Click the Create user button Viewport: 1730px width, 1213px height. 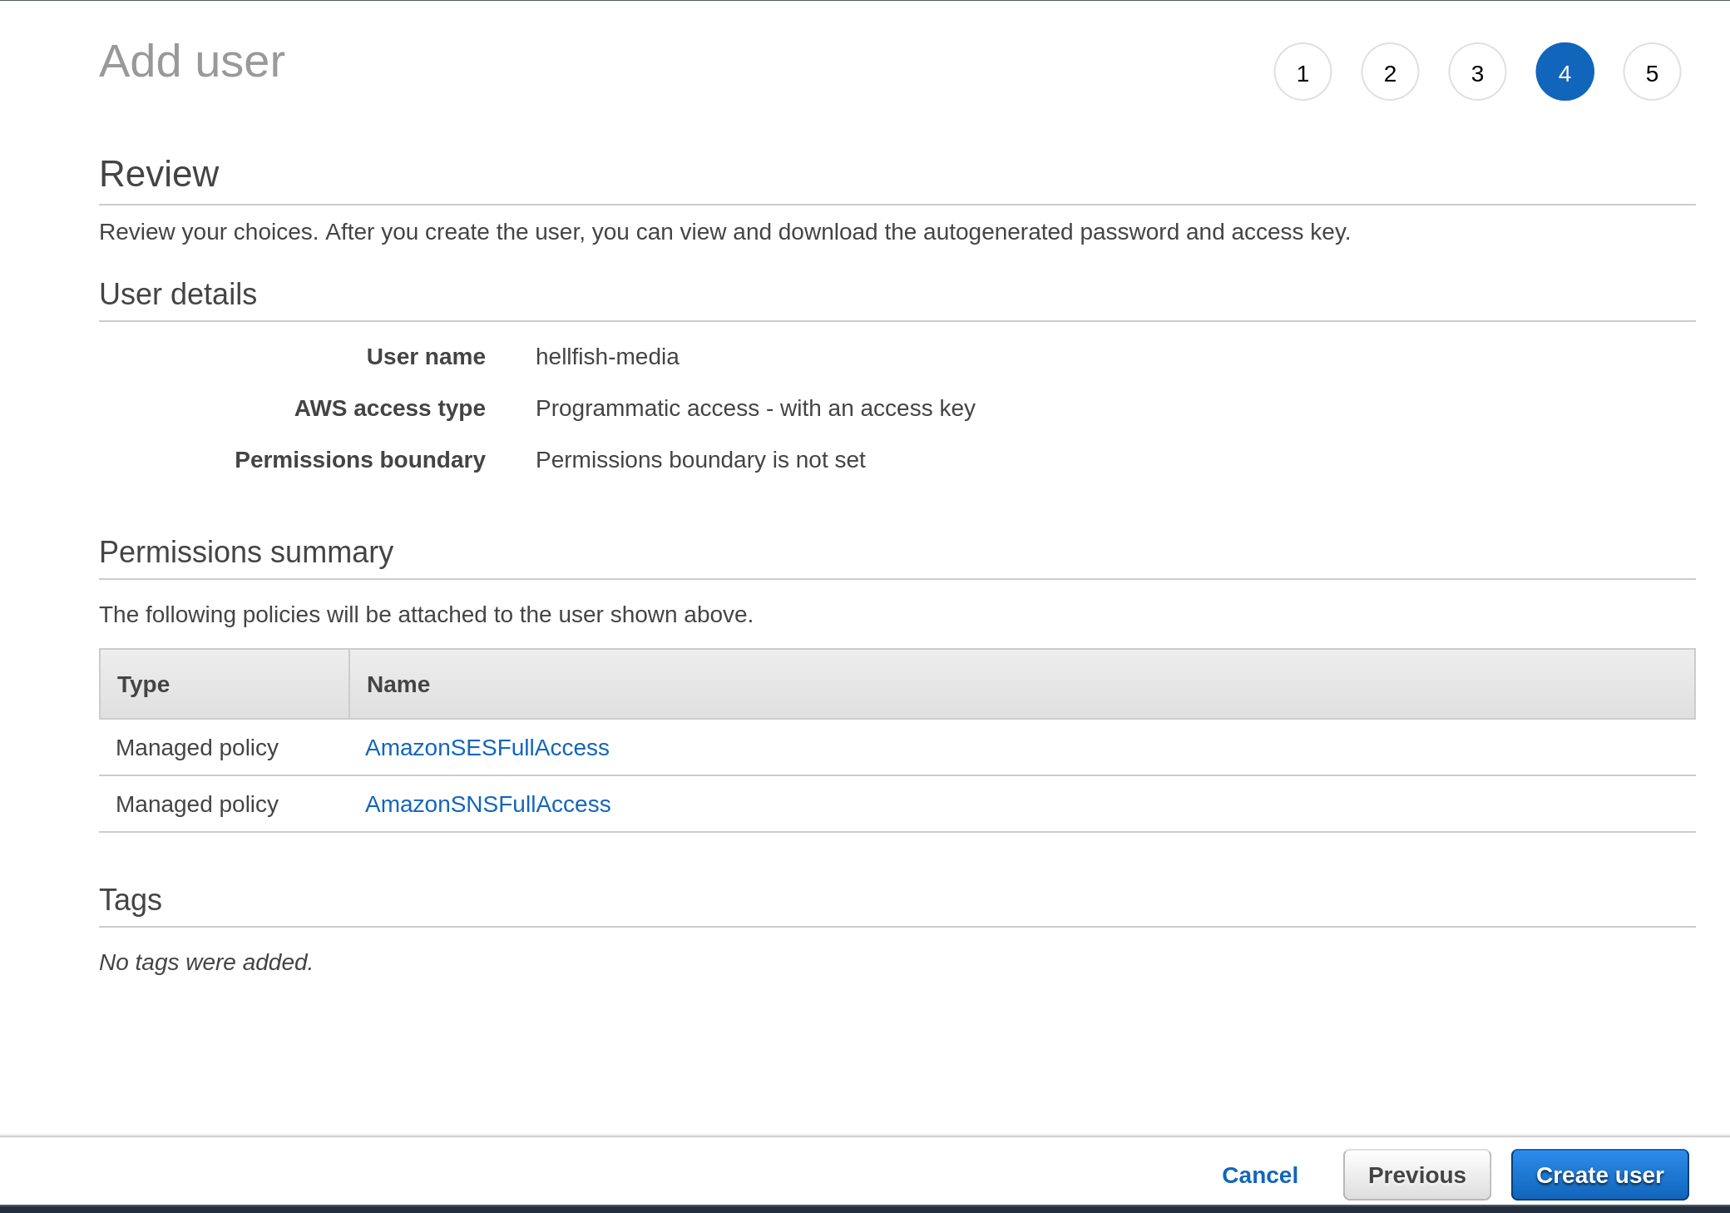point(1599,1175)
